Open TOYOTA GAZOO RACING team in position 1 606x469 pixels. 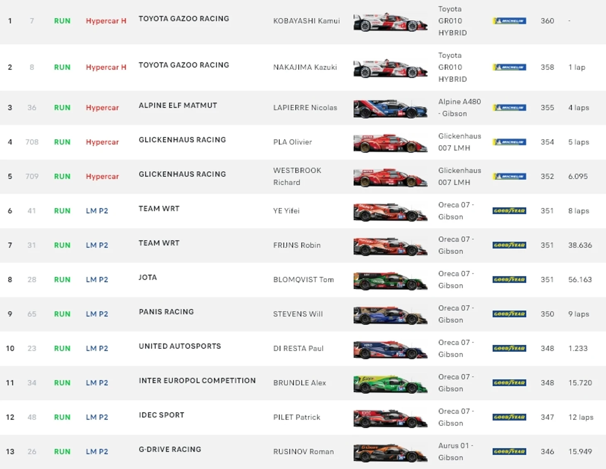184,19
